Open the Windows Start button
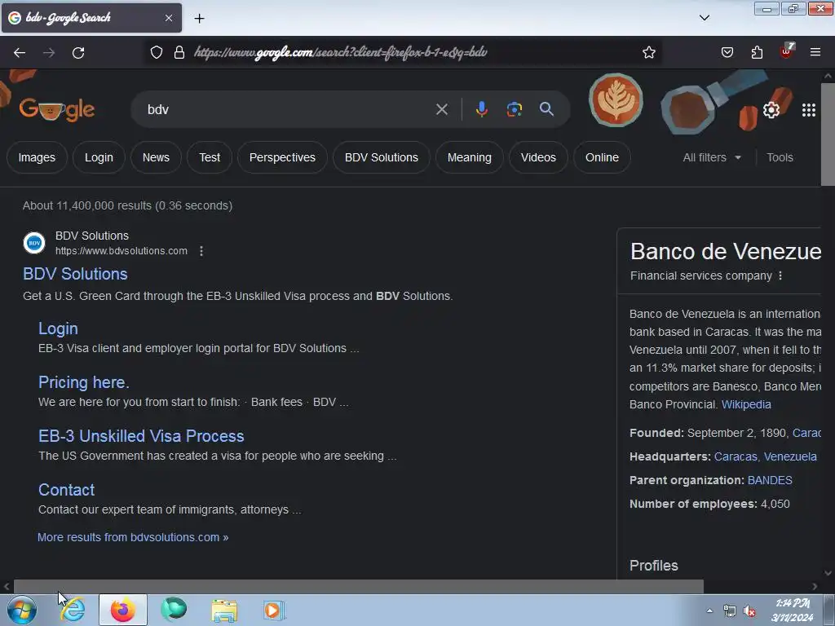This screenshot has width=835, height=626. click(22, 610)
